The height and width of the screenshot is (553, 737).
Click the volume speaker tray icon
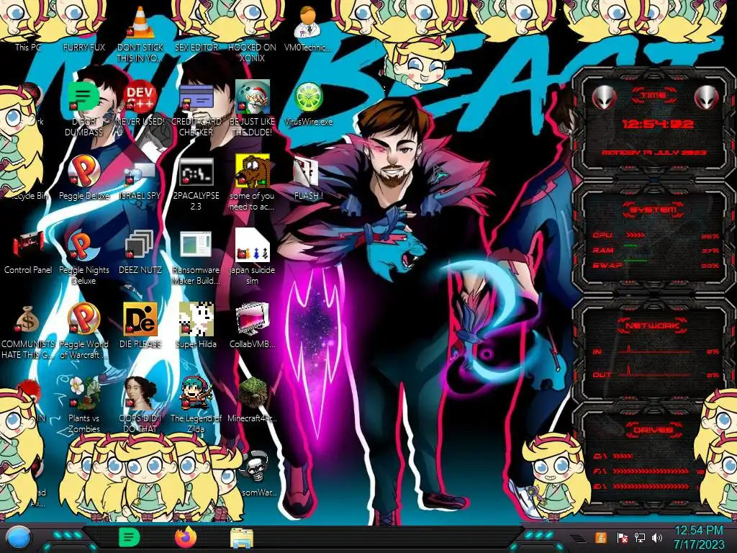[x=657, y=537]
